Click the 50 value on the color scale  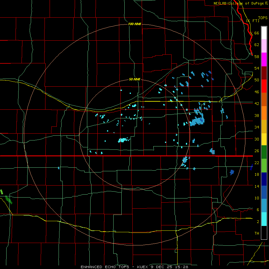[x=257, y=80]
